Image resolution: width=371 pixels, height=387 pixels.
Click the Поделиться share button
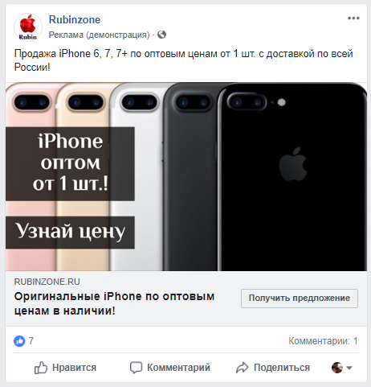point(273,368)
